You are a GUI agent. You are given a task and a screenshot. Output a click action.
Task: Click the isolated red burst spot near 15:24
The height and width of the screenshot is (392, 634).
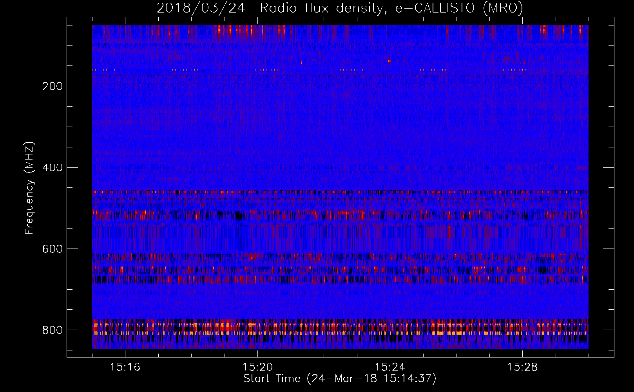389,61
